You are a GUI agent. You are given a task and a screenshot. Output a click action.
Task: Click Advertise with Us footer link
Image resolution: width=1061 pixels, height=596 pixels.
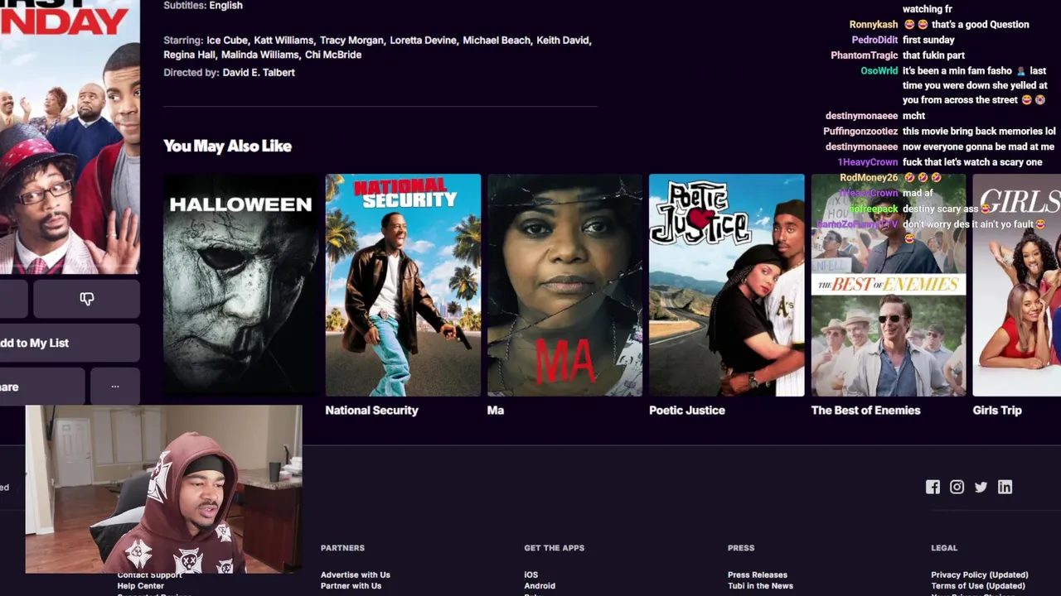click(x=356, y=574)
